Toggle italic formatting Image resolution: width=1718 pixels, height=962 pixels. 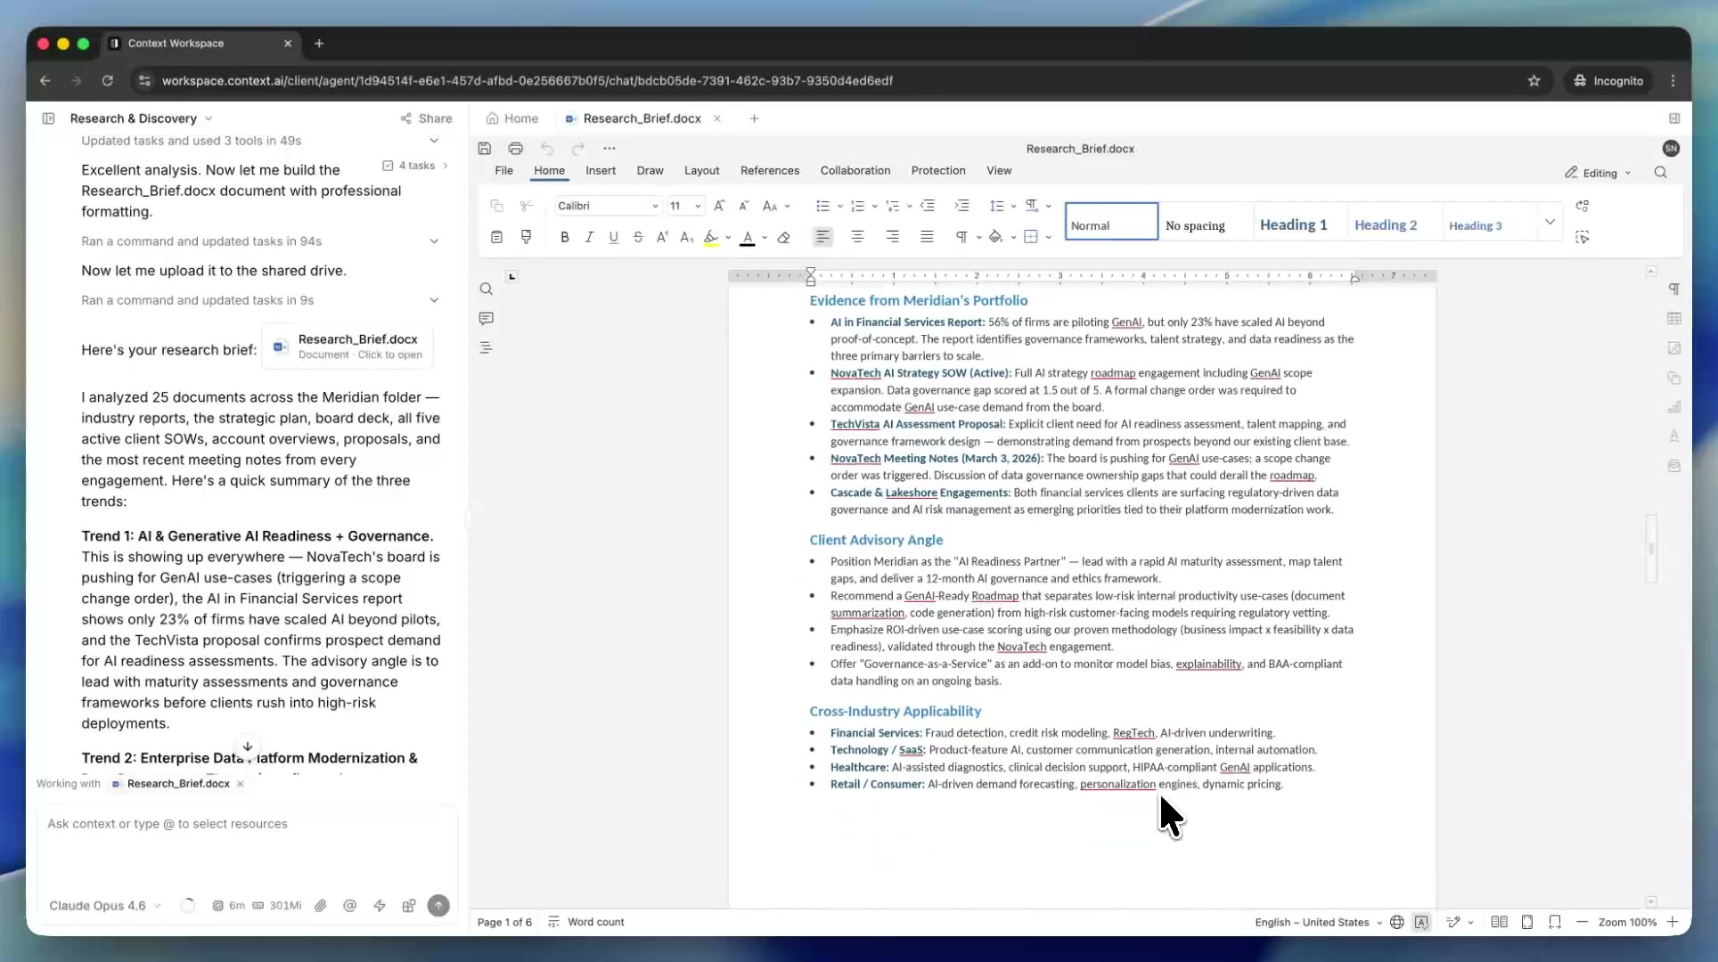coord(589,237)
